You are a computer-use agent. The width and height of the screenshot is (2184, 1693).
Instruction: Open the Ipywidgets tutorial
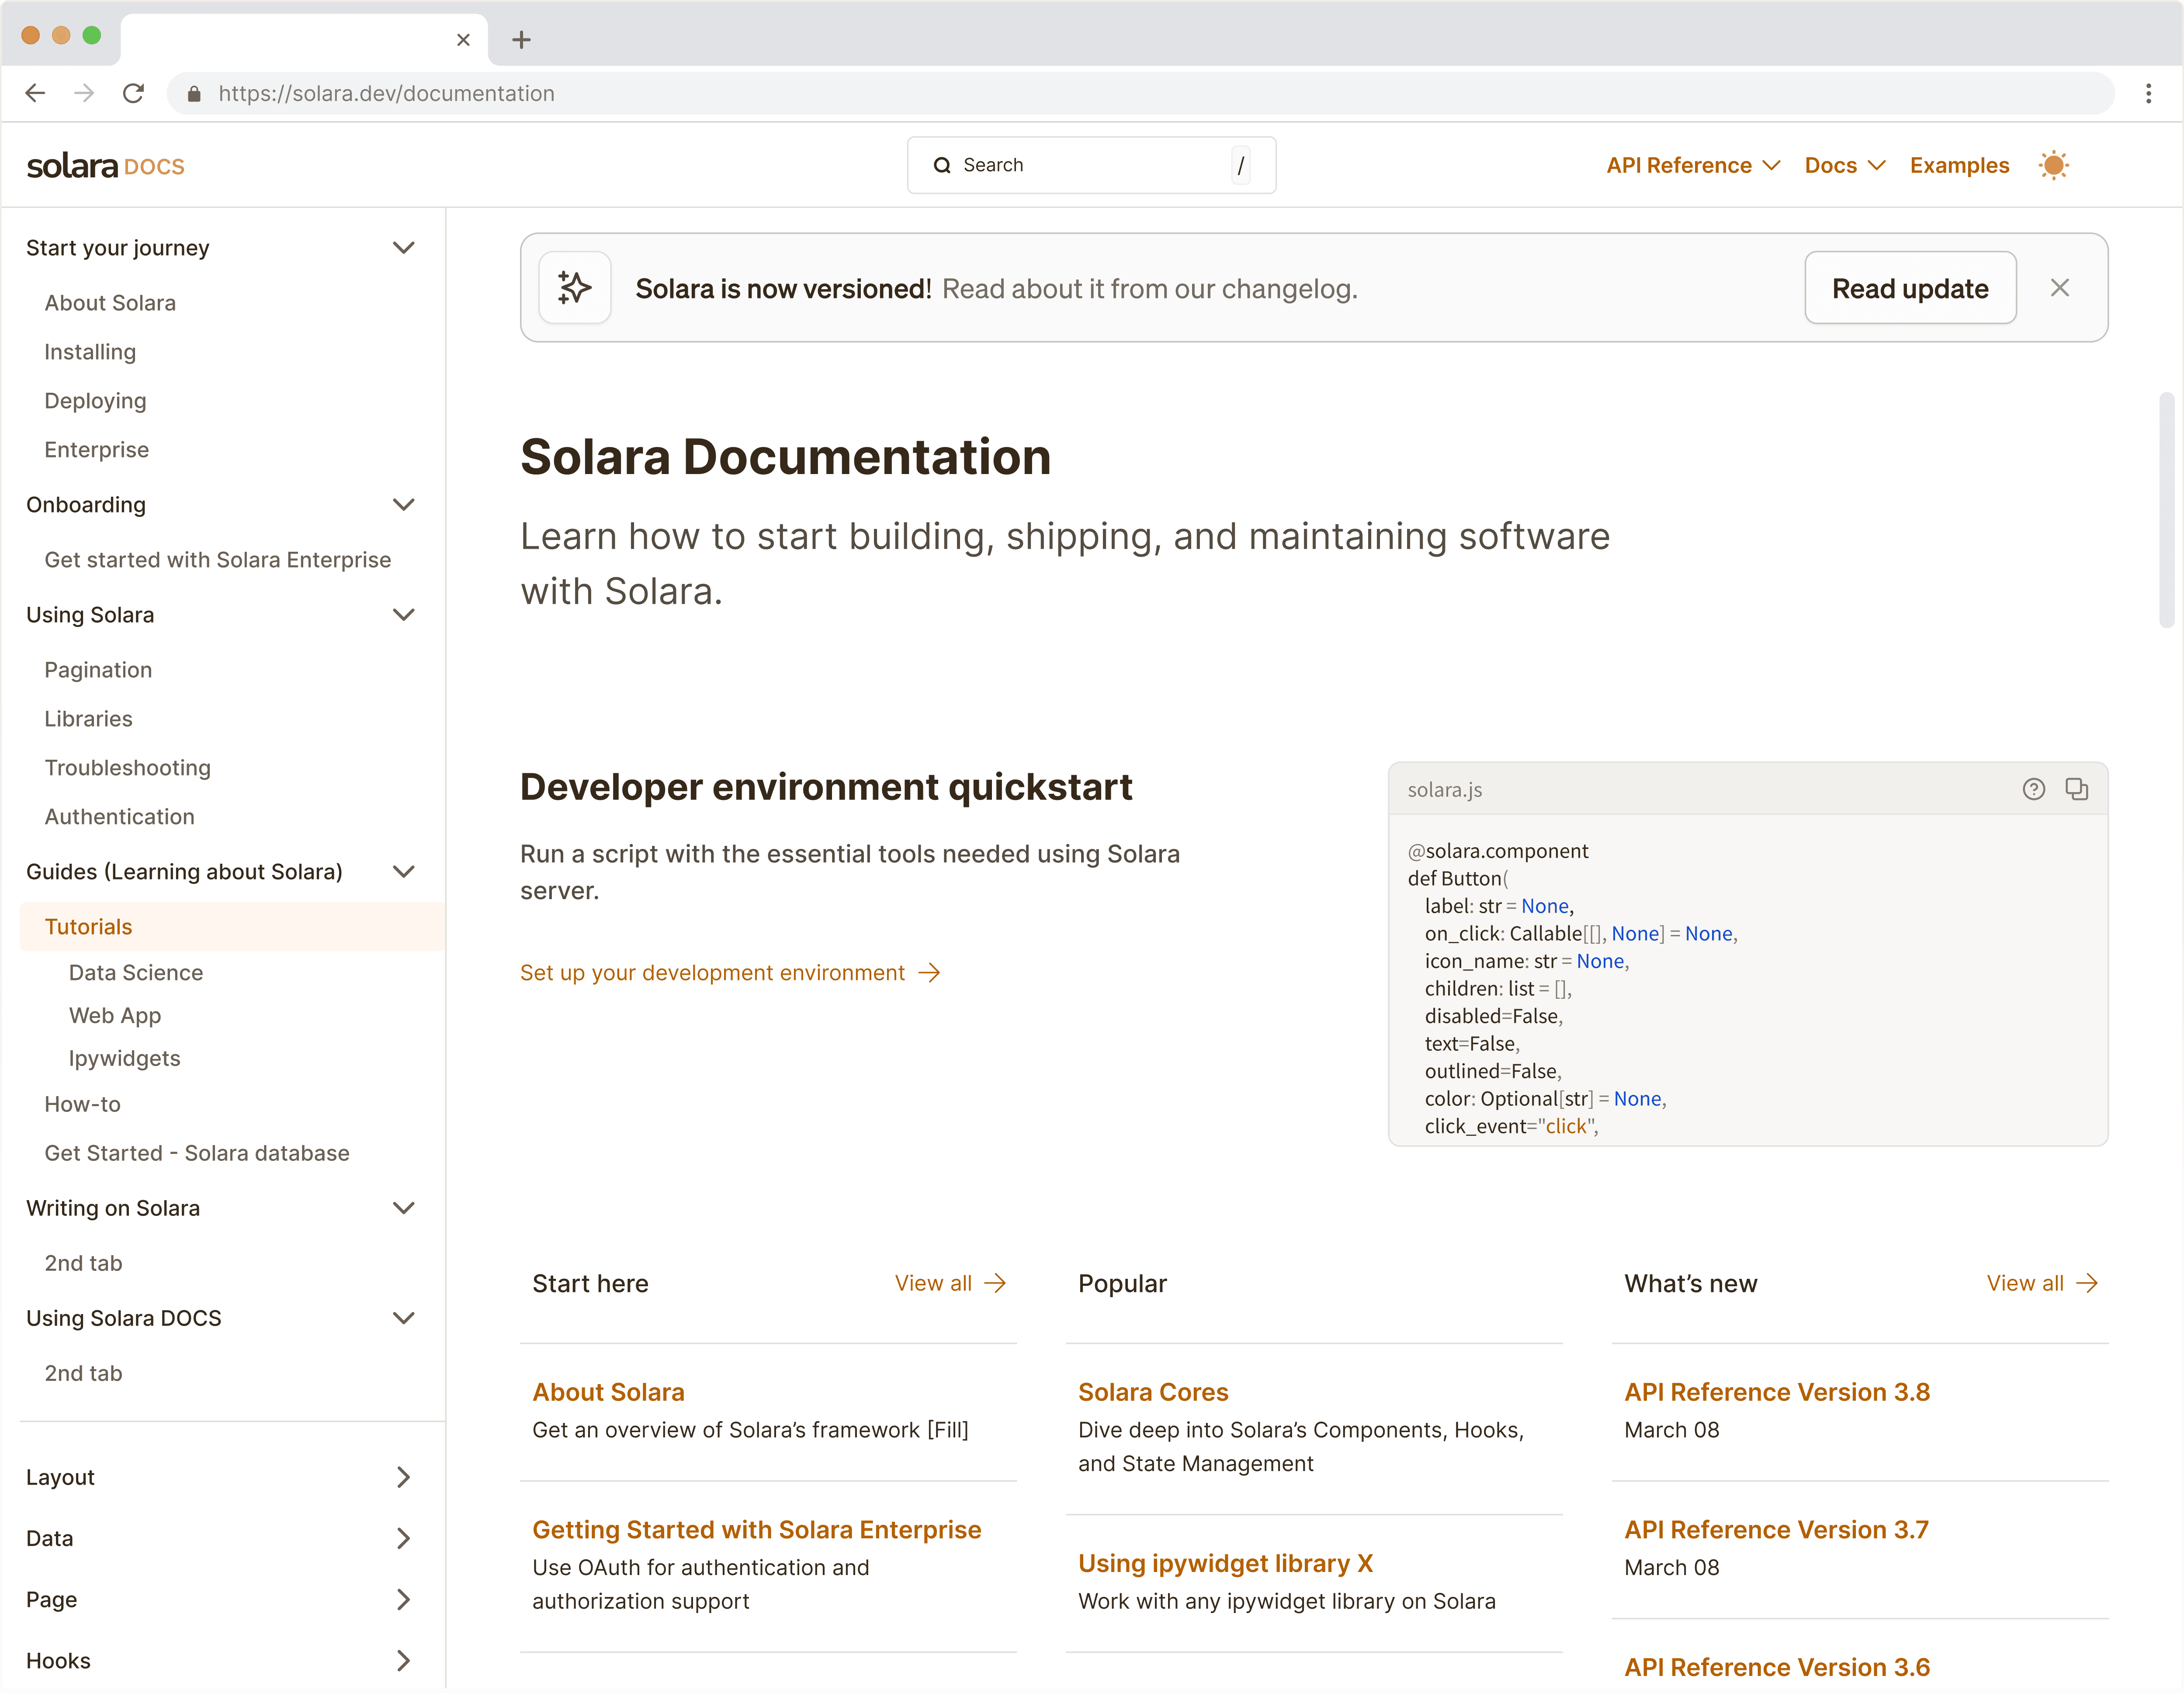point(124,1059)
